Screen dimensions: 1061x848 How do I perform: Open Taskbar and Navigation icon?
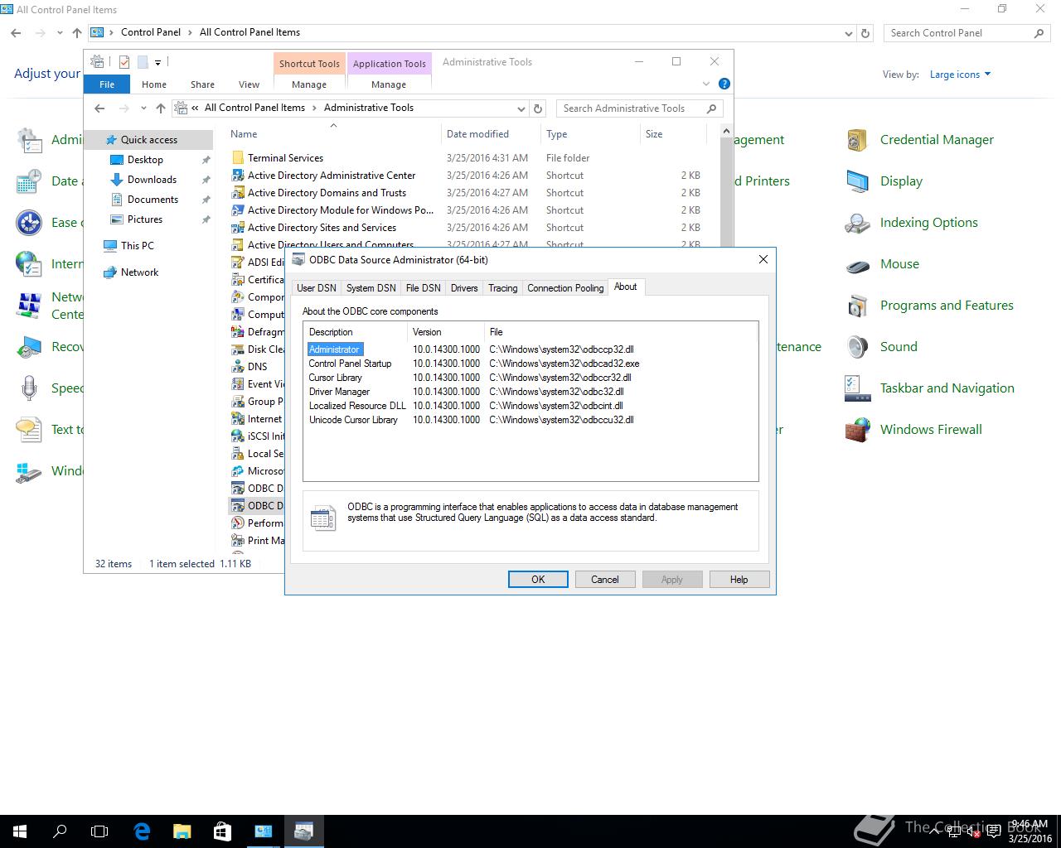point(857,388)
